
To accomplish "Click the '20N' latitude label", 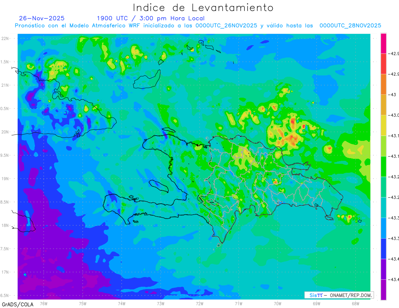I will (x=5, y=132).
